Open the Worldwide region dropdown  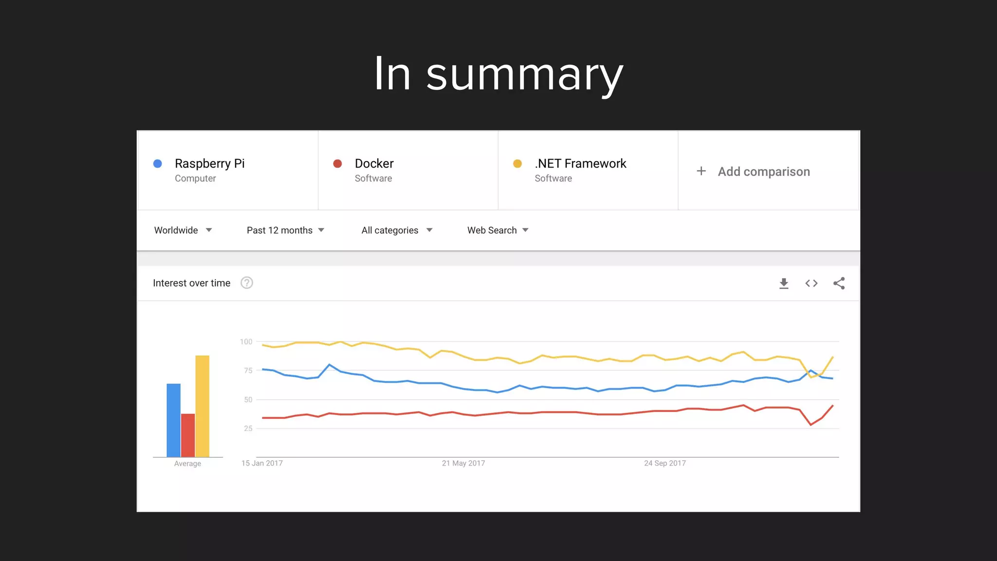183,230
